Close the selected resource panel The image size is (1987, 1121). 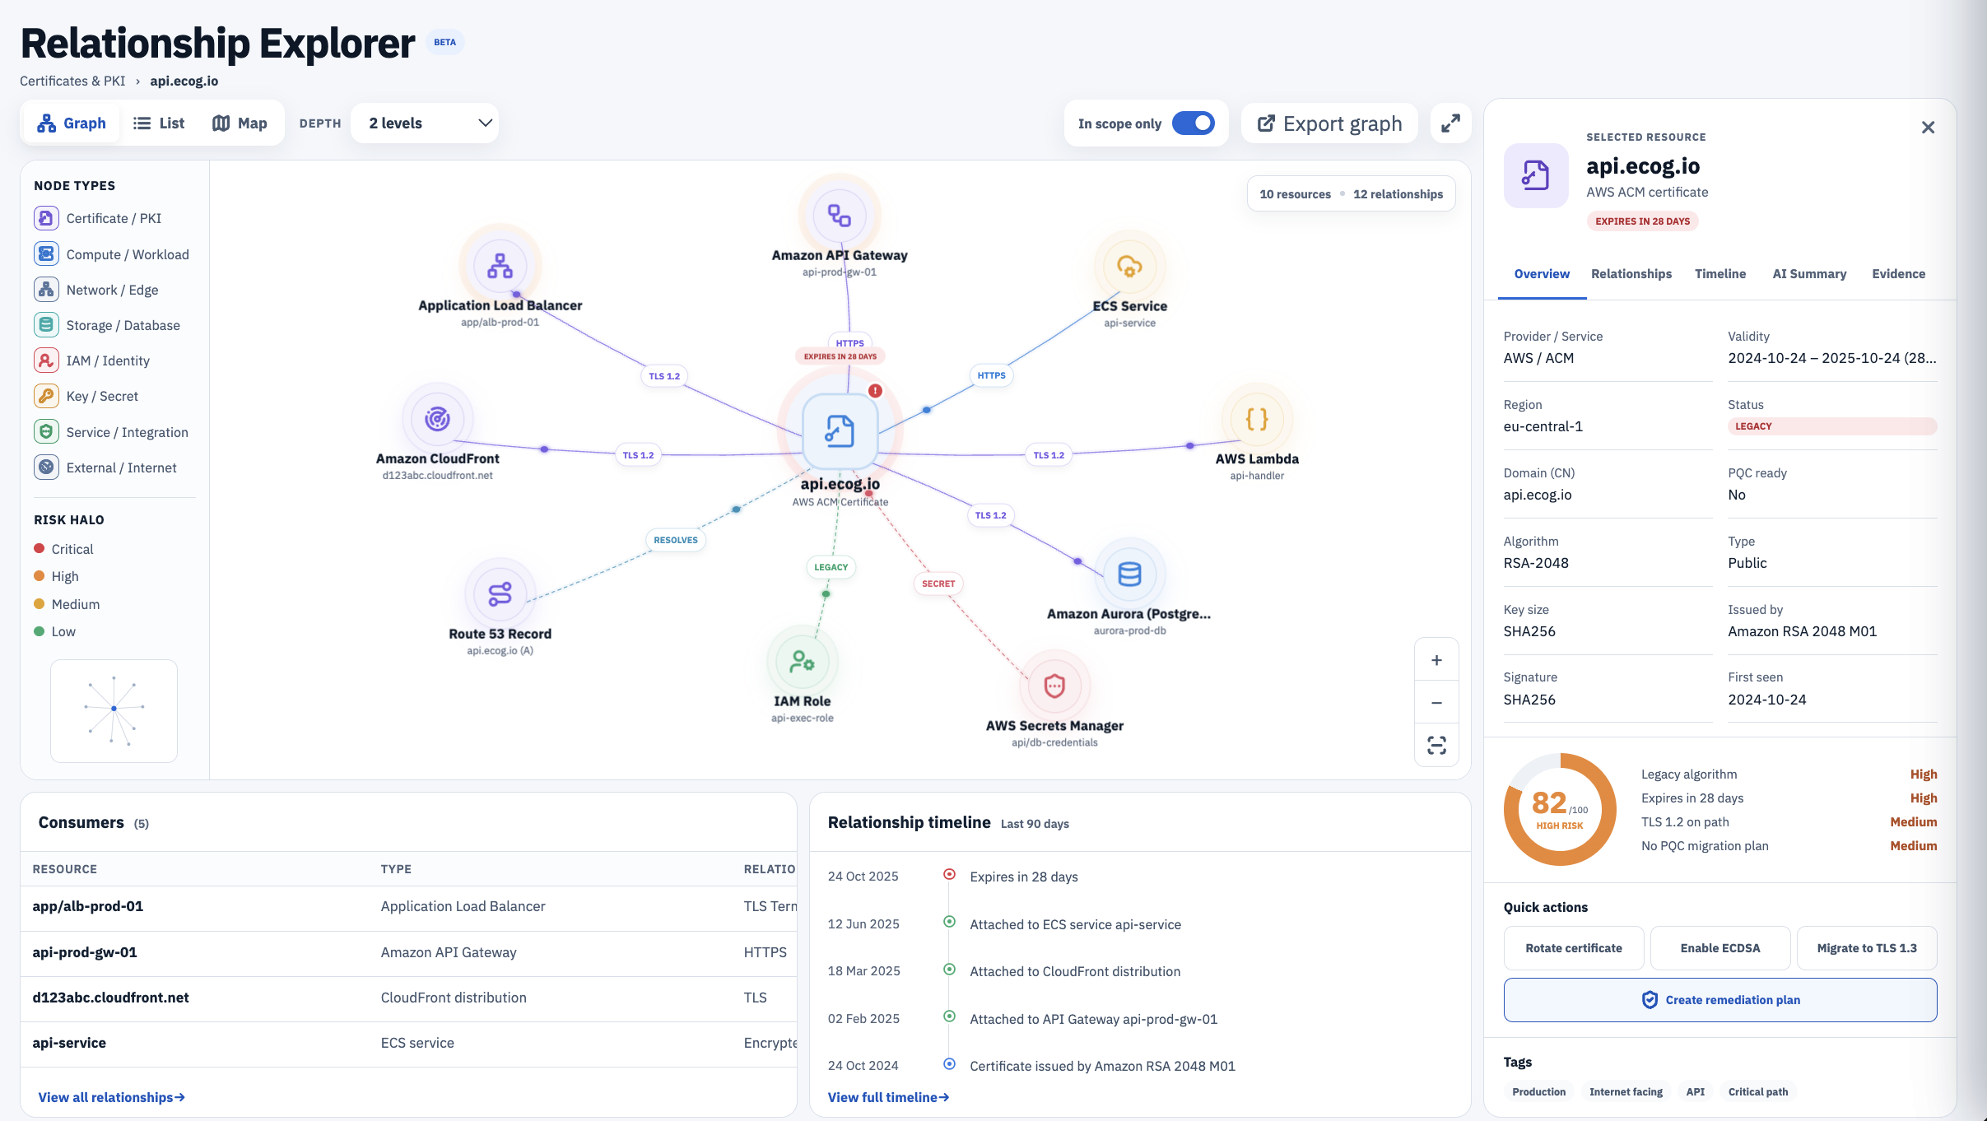tap(1928, 128)
